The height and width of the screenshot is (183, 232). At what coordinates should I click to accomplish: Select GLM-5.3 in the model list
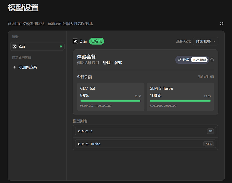(x=146, y=131)
